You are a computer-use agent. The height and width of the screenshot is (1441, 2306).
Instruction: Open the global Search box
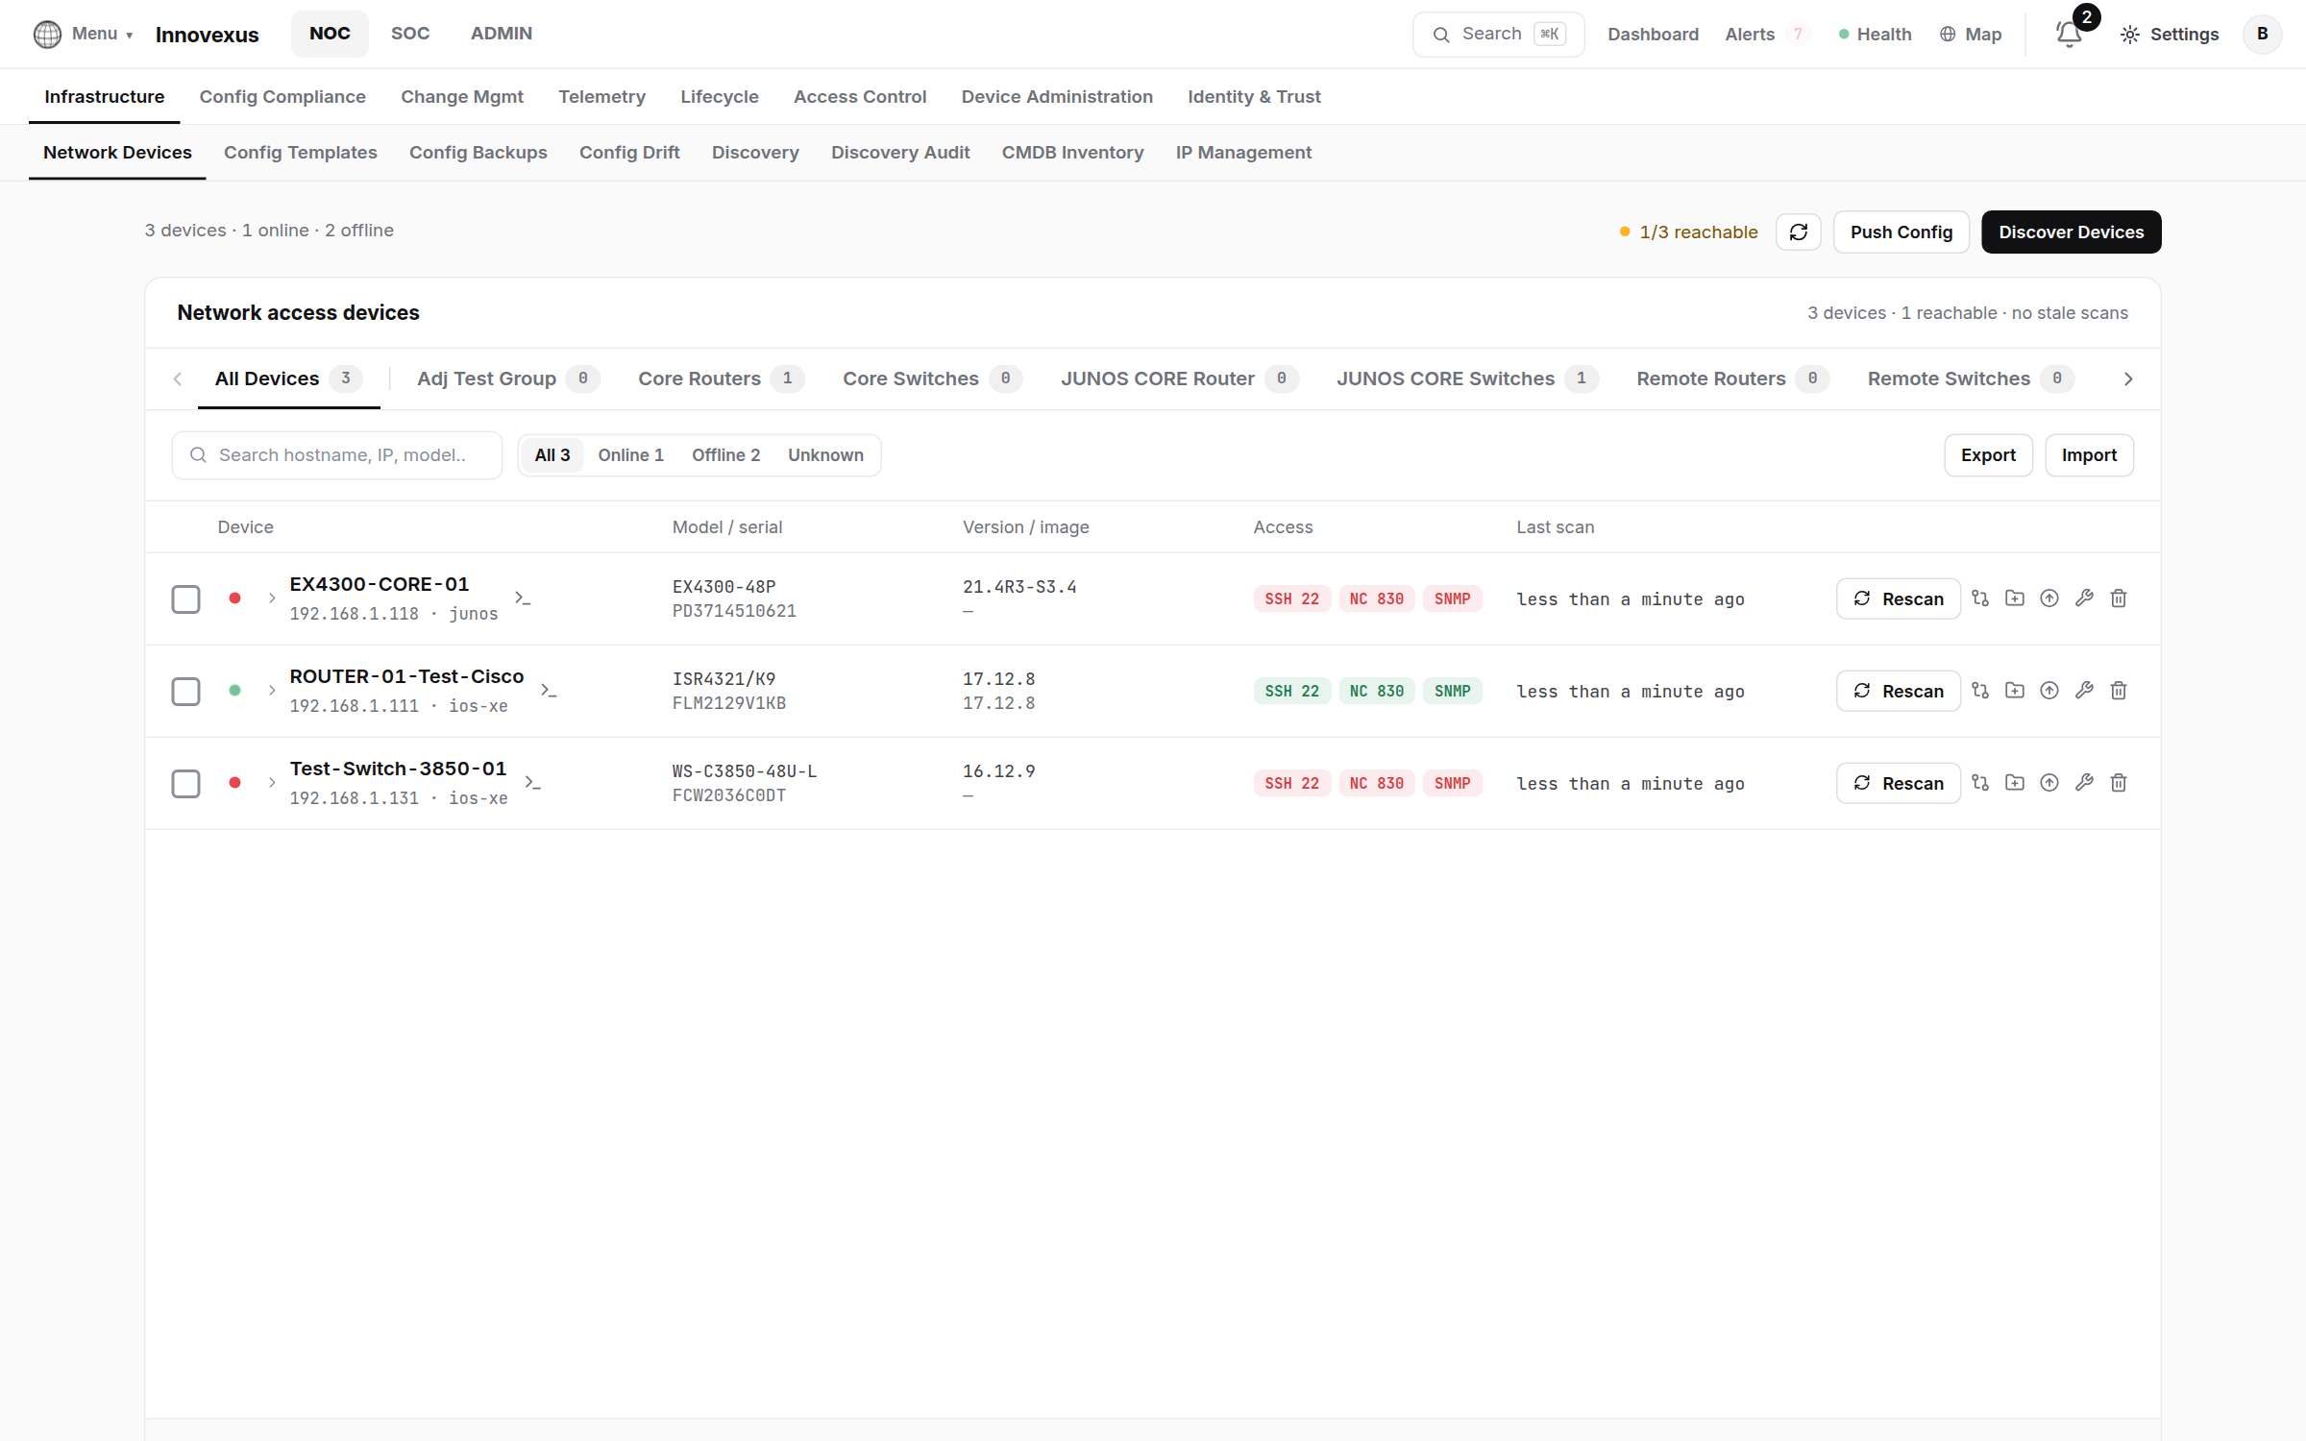pyautogui.click(x=1498, y=35)
